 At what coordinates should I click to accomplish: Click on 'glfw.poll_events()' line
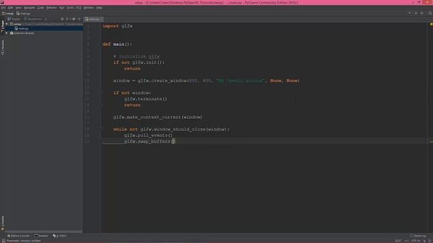[x=148, y=136]
